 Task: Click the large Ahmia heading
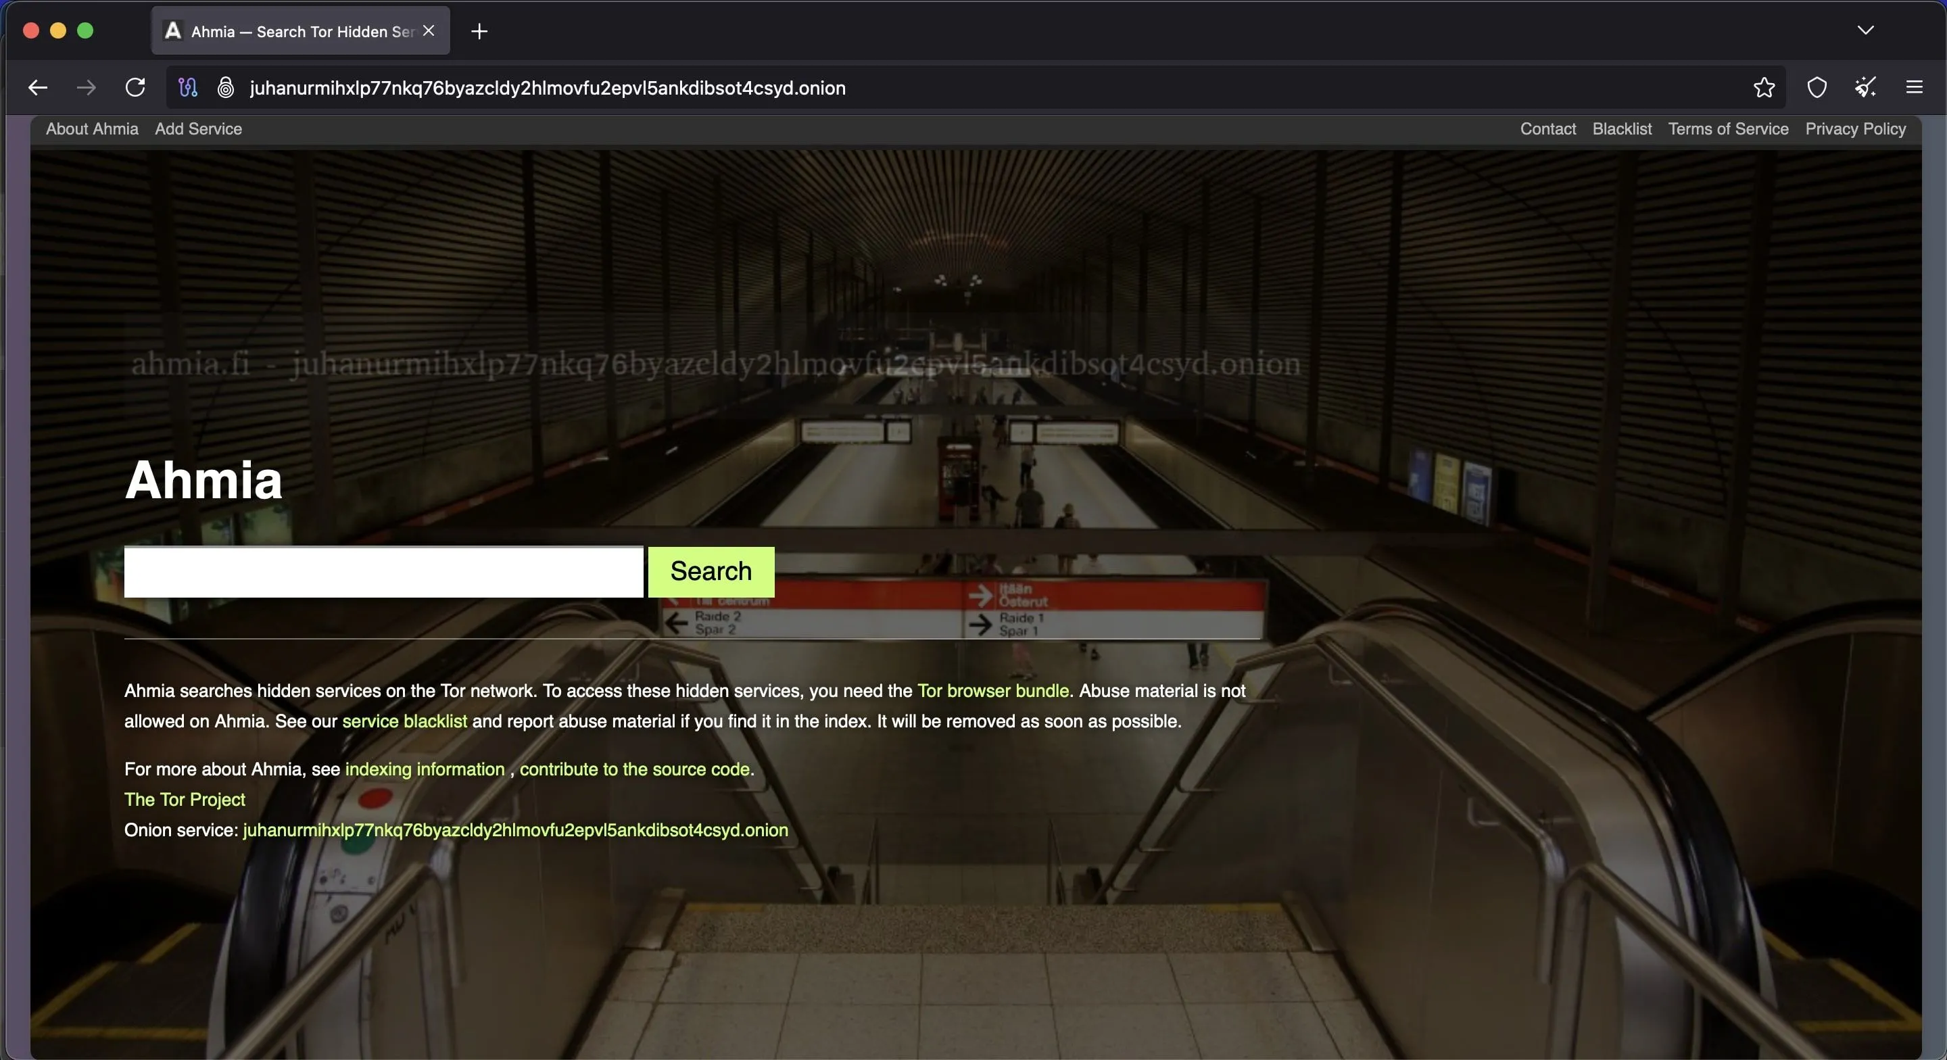pyautogui.click(x=203, y=480)
